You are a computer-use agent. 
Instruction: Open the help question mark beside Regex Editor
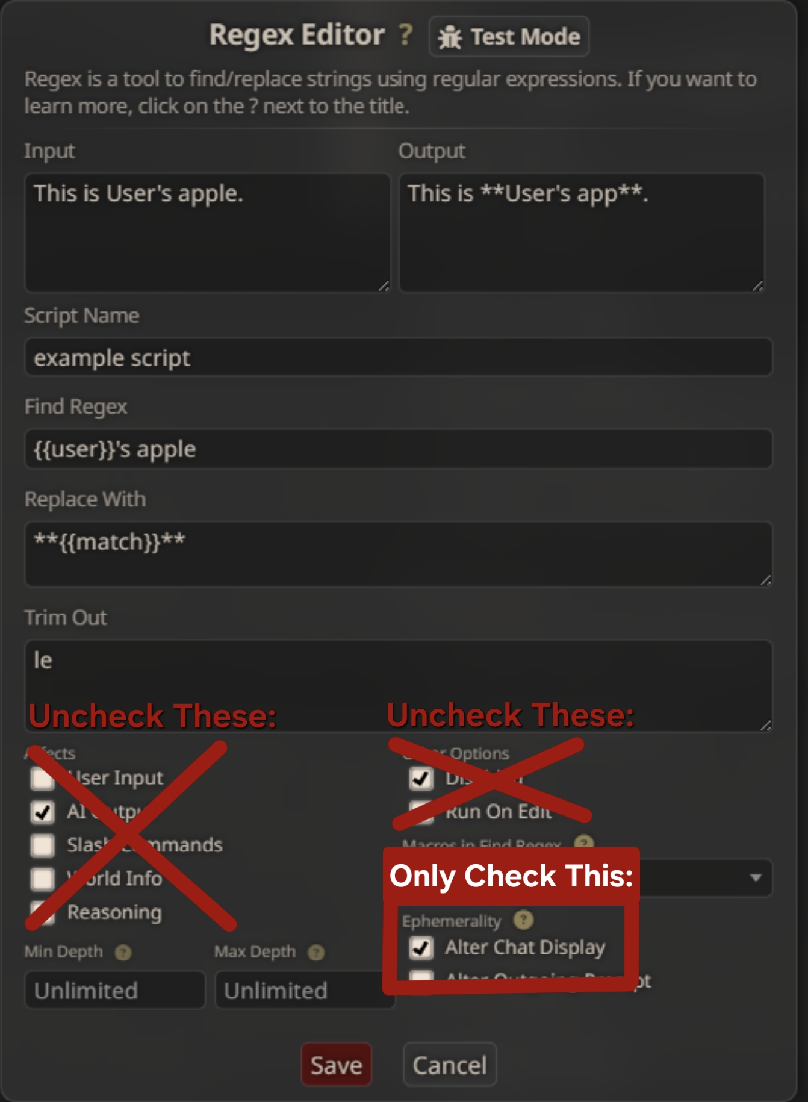point(406,35)
